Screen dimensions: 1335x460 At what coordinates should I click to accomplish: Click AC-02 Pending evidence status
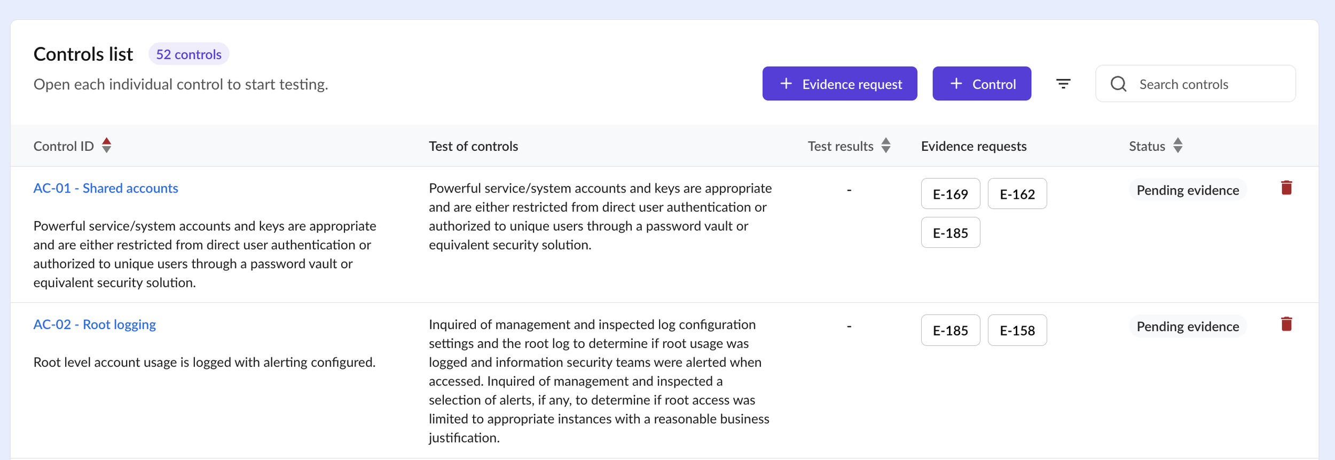click(1187, 327)
